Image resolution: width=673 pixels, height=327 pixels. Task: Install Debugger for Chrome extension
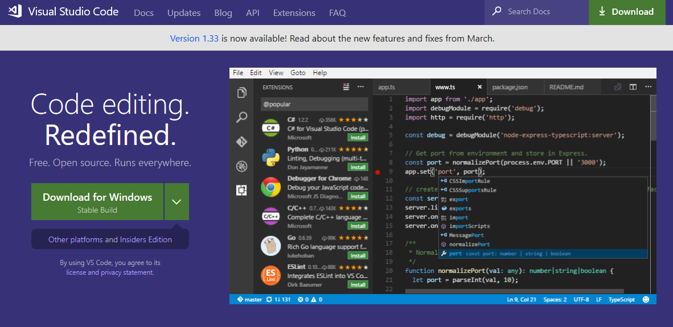coord(358,196)
